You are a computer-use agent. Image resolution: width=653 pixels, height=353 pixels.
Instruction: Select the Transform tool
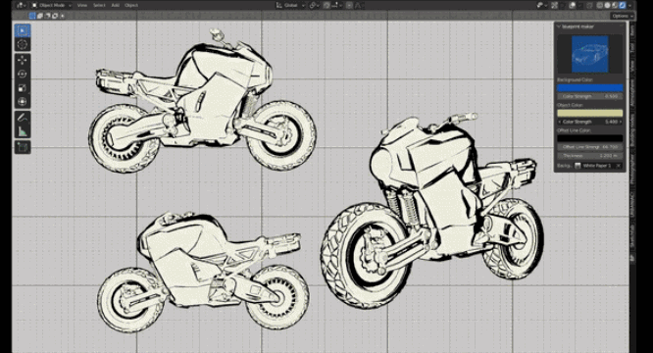(x=23, y=102)
